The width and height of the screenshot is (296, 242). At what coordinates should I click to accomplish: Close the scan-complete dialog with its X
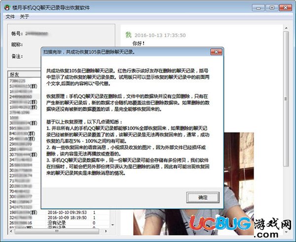(216, 52)
